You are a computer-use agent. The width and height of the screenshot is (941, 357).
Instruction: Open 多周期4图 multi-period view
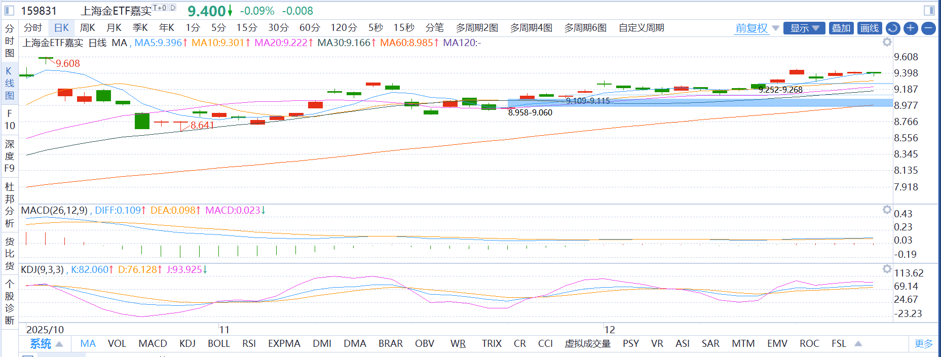pyautogui.click(x=531, y=28)
